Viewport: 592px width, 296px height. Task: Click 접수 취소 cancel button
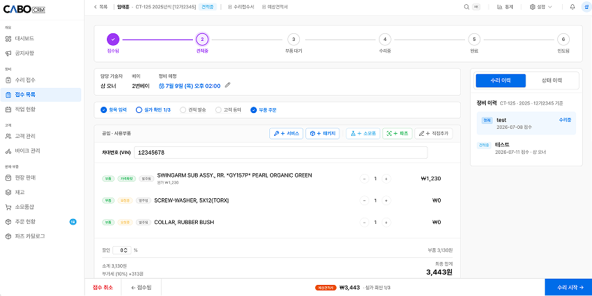pos(103,287)
